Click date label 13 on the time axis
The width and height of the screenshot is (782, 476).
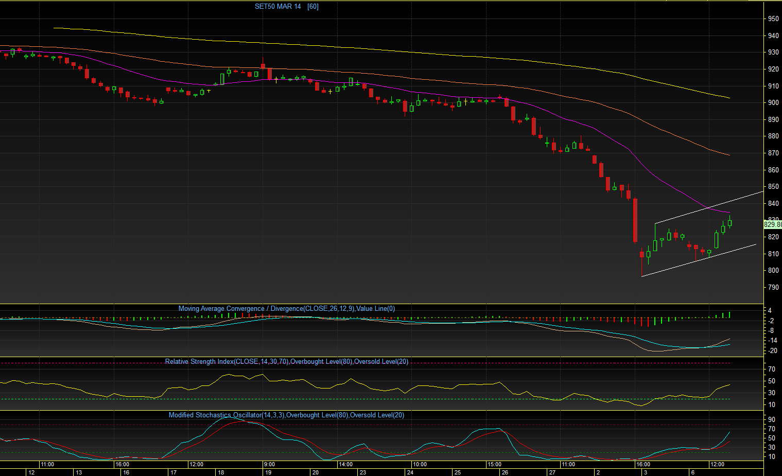79,472
